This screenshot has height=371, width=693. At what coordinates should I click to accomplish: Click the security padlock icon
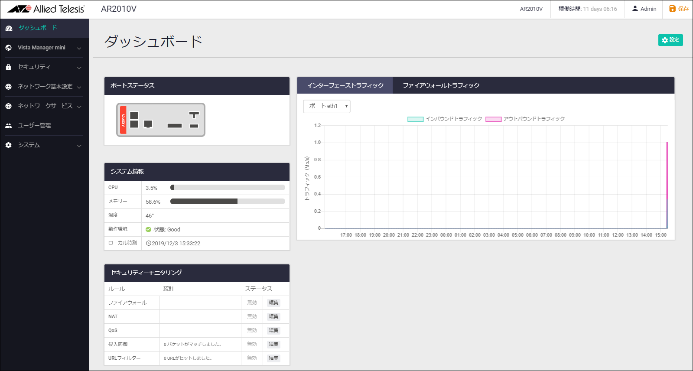pyautogui.click(x=9, y=67)
